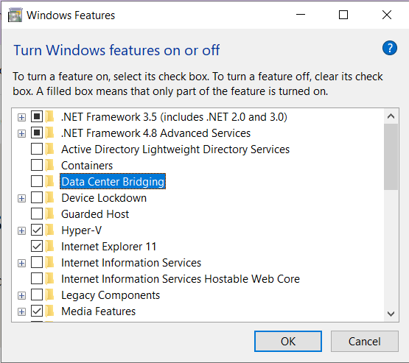This screenshot has height=363, width=409.
Task: Toggle the .NET Framework 3.5 checkbox
Action: tap(37, 116)
